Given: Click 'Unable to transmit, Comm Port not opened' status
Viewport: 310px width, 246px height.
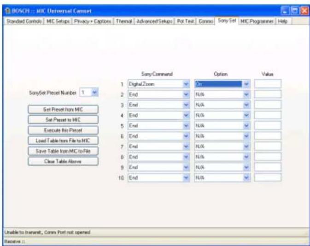Looking at the screenshot, I should point(47,232).
